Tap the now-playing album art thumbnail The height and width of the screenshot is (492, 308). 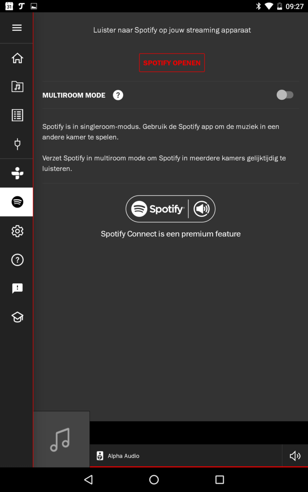point(61,439)
